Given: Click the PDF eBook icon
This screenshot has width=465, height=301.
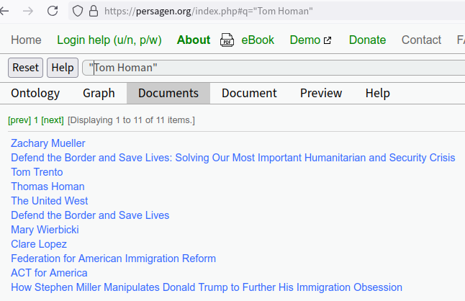Looking at the screenshot, I should 227,40.
